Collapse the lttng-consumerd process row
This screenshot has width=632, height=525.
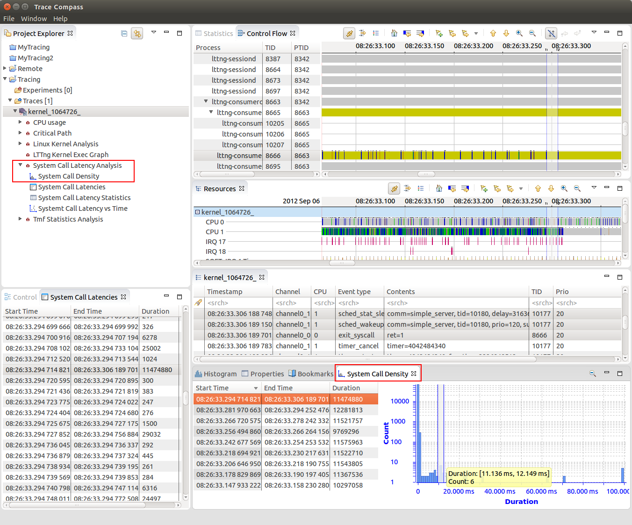pos(206,101)
